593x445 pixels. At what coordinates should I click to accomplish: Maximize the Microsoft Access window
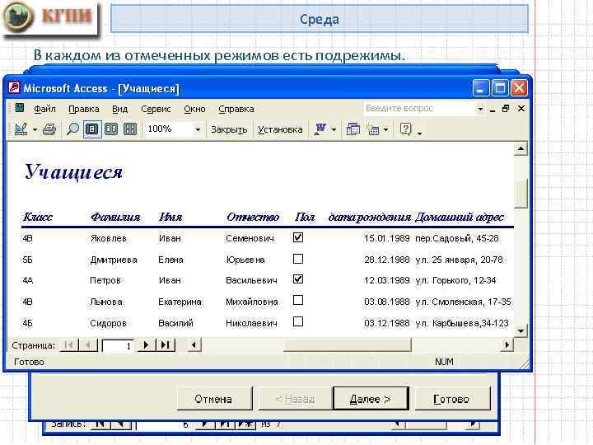click(x=500, y=88)
